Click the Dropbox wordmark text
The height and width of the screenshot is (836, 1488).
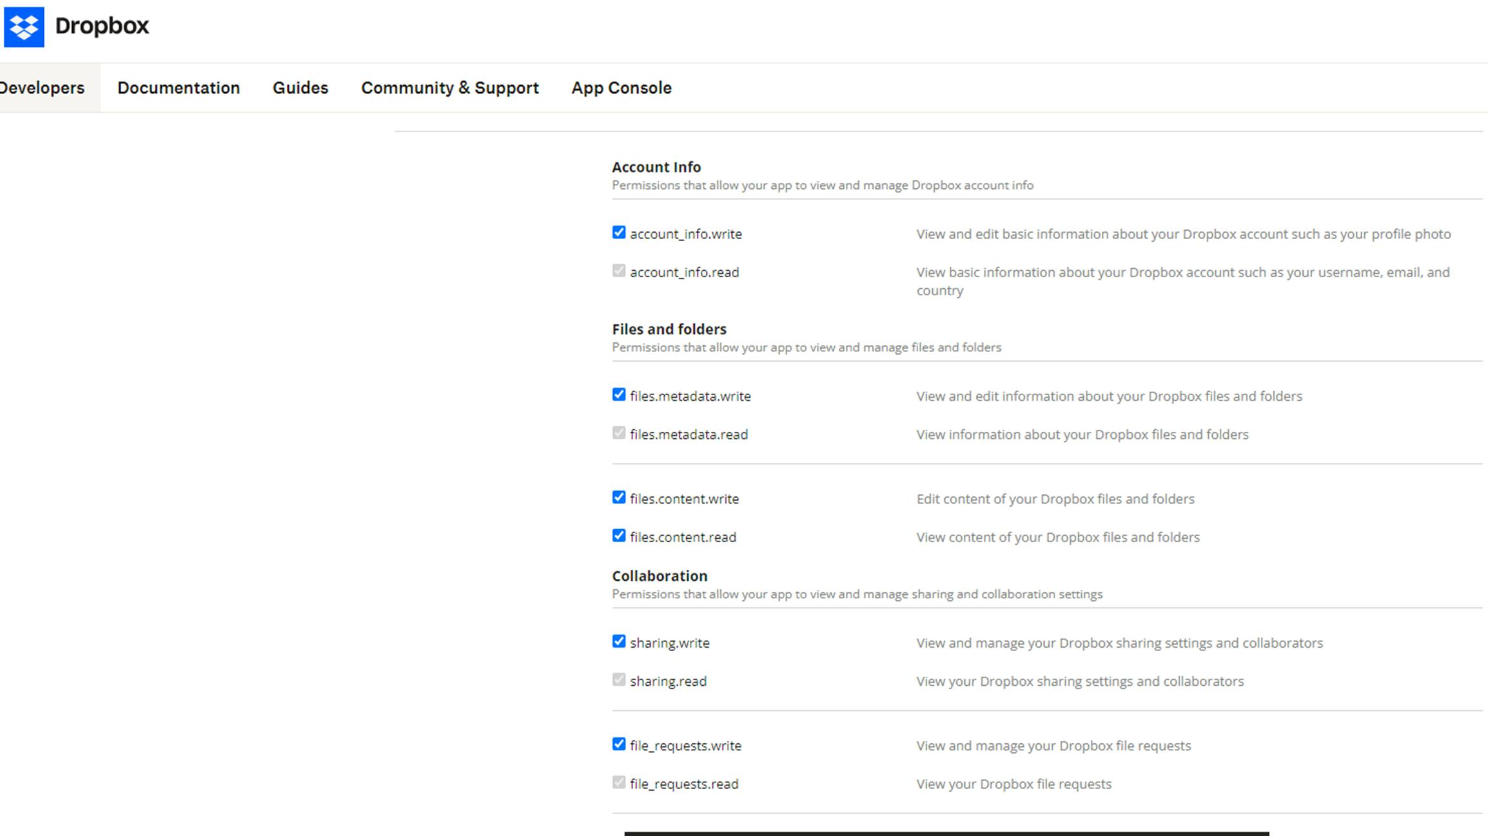[x=102, y=26]
